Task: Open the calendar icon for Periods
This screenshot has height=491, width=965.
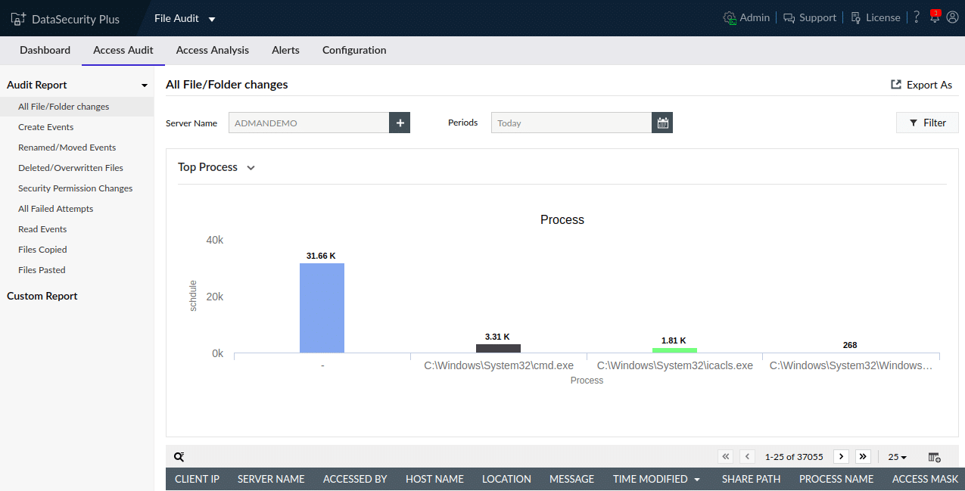Action: point(662,123)
